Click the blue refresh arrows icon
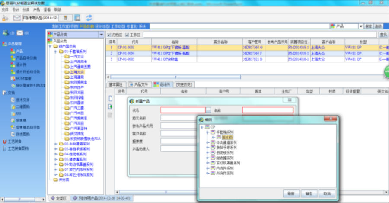This screenshot has height=203, width=389. pos(89,18)
